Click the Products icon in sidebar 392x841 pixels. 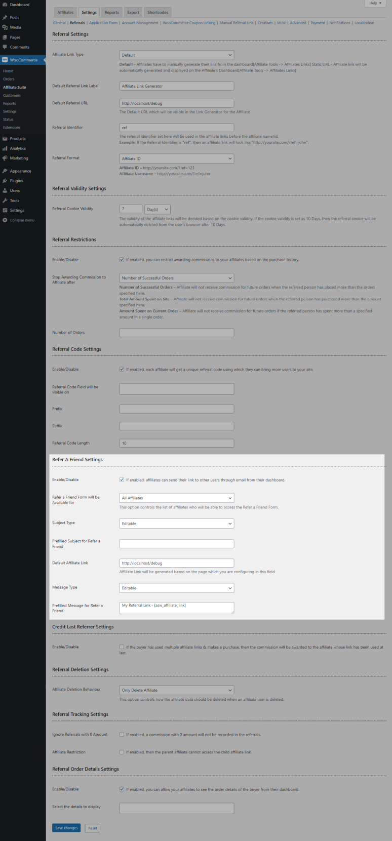click(5, 139)
